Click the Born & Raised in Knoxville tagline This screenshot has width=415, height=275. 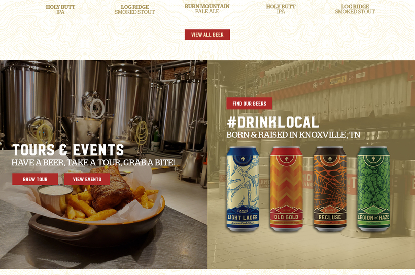pyautogui.click(x=293, y=135)
